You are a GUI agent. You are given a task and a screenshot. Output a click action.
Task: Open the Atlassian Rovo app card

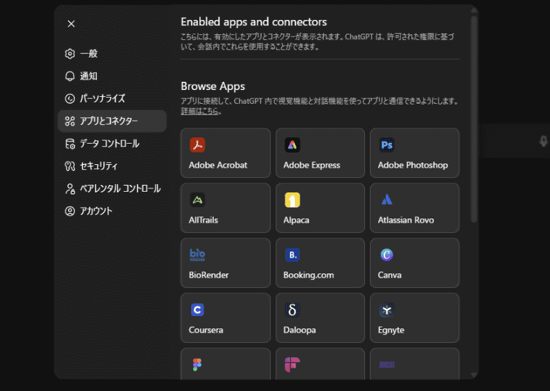coord(415,208)
